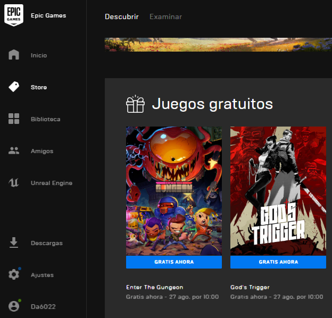Screen dimensions: 332x318
Task: Click the Unreal Engine logo icon
Action: 14,182
